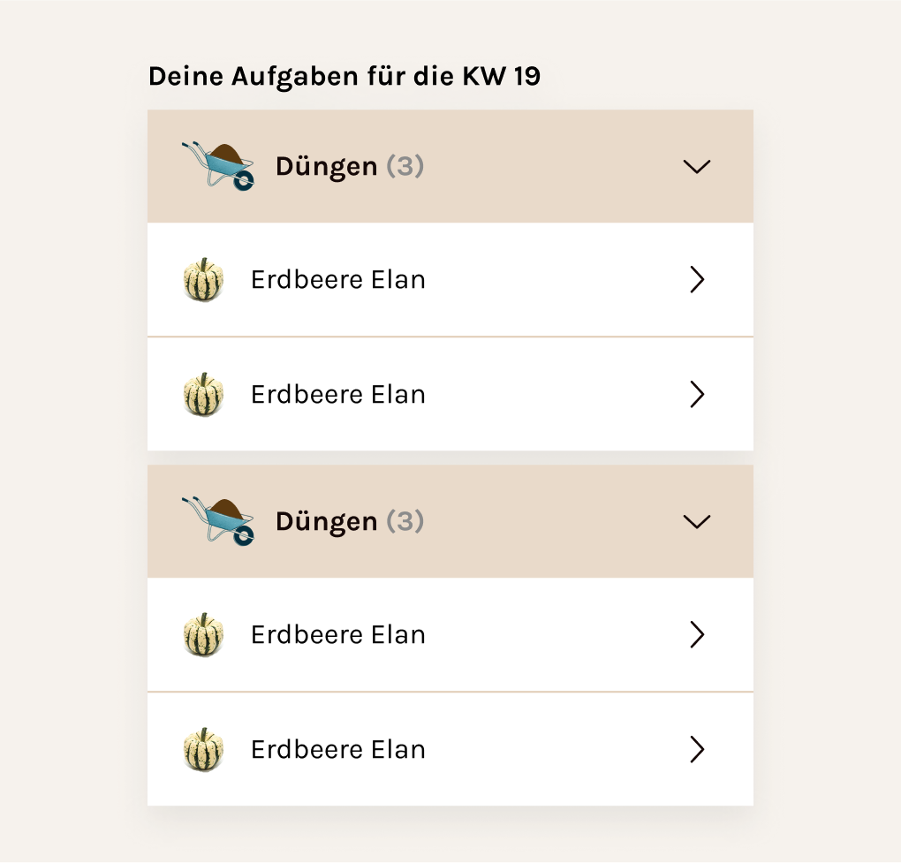Open the first Erdbeere Elan task text
This screenshot has width=901, height=863.
(x=337, y=280)
